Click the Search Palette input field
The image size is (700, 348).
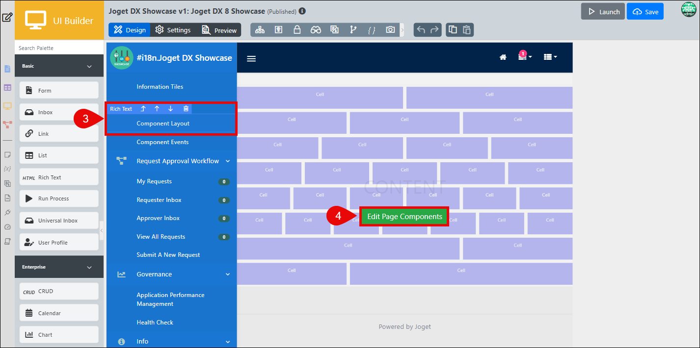59,48
